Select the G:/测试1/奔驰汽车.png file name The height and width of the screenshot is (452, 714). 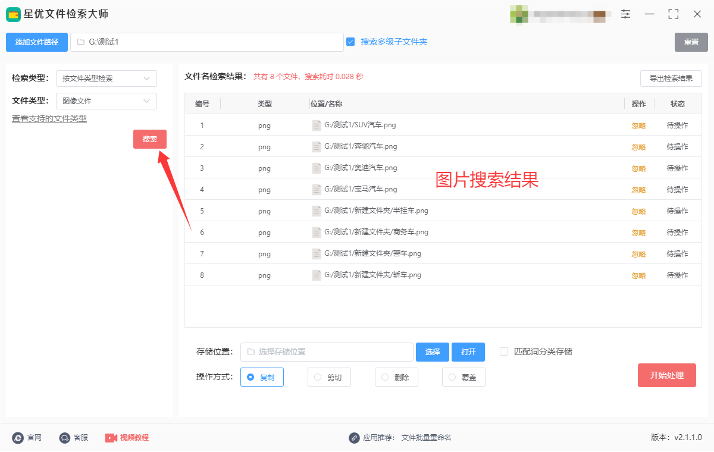(361, 147)
